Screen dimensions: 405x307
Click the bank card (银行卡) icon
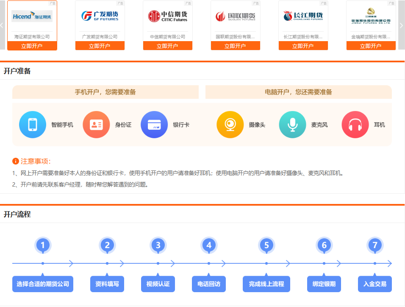coord(154,125)
